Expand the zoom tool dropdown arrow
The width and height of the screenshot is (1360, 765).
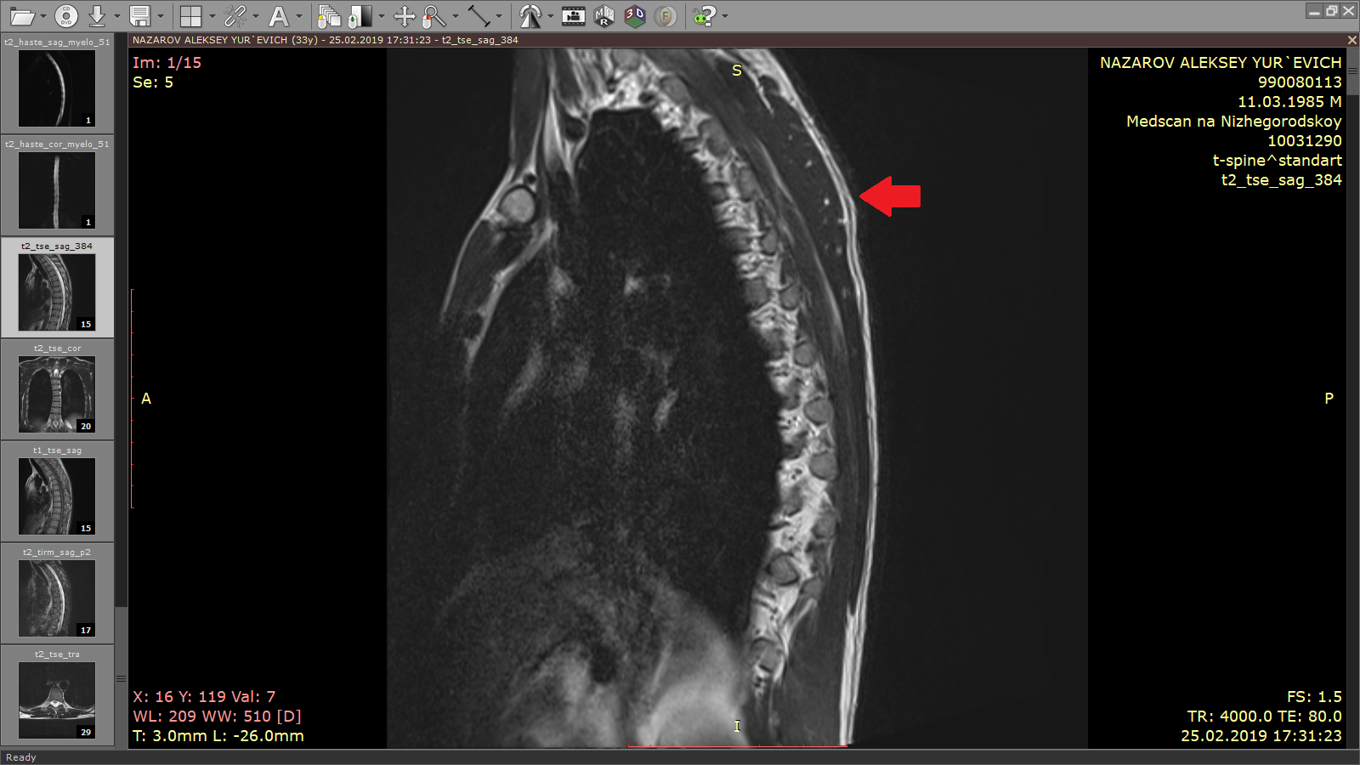[456, 16]
